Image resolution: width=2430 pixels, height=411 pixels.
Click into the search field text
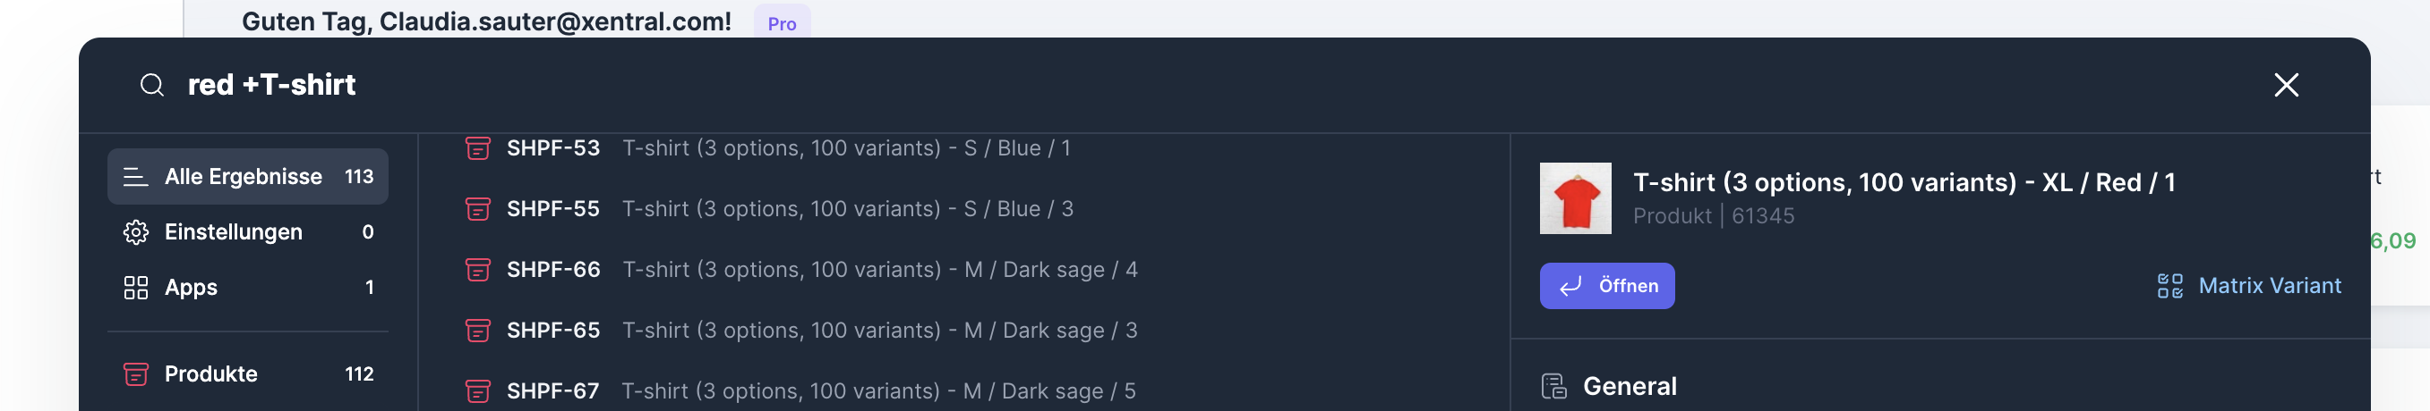click(271, 86)
